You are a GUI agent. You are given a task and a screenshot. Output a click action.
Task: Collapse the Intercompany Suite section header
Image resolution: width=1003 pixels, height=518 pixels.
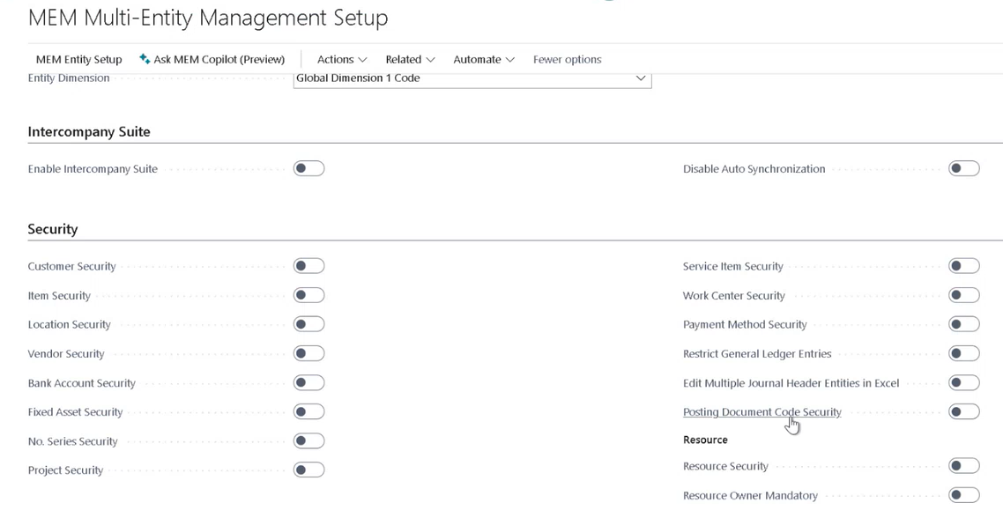point(89,132)
